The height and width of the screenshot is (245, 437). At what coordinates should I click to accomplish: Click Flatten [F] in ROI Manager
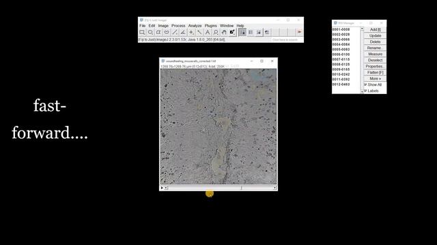point(375,72)
